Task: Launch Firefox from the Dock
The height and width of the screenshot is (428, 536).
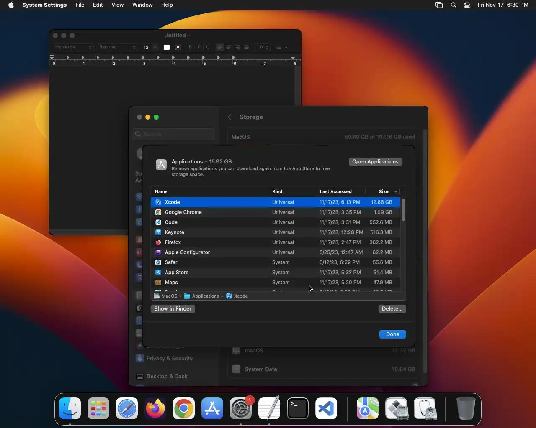Action: coord(155,408)
